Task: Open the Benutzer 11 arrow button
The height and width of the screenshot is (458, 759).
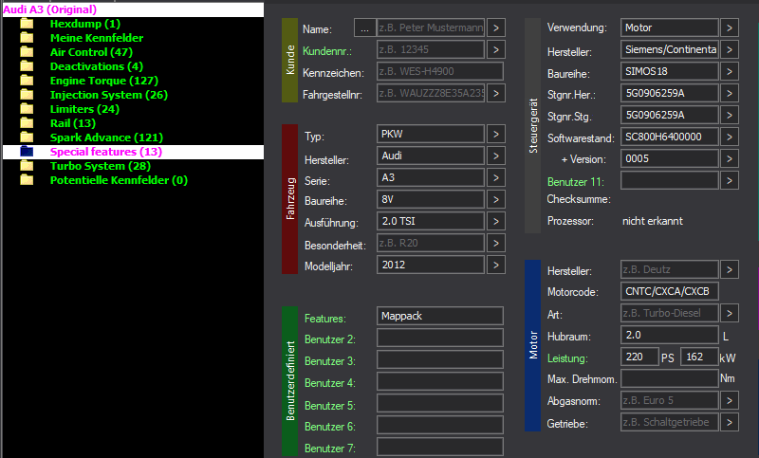Action: (730, 180)
